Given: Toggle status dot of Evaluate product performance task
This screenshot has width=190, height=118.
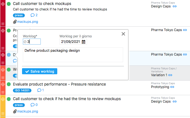Looking at the screenshot, I should (x=9, y=84).
